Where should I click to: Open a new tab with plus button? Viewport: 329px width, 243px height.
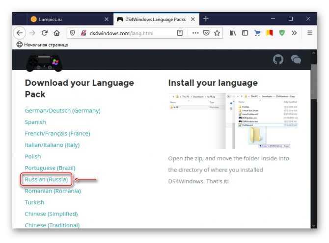point(206,19)
